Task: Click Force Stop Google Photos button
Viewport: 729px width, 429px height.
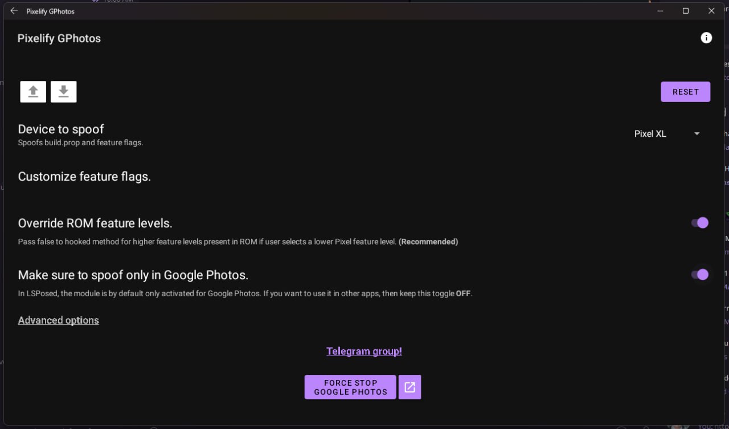Action: pyautogui.click(x=350, y=387)
